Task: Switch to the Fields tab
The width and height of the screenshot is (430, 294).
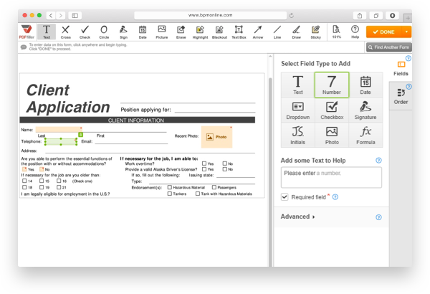Action: [401, 68]
